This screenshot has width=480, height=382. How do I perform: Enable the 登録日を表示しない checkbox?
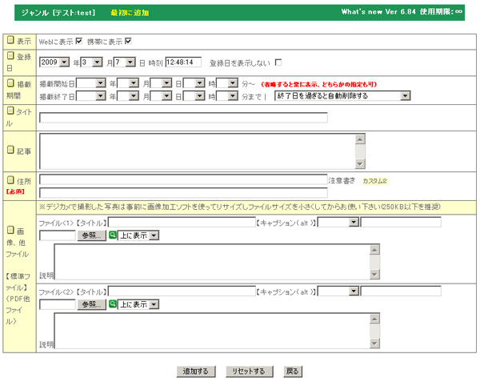click(x=278, y=62)
